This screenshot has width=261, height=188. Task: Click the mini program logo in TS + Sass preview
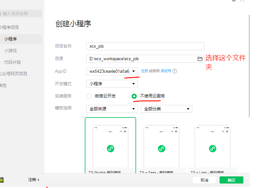pyautogui.click(x=161, y=149)
